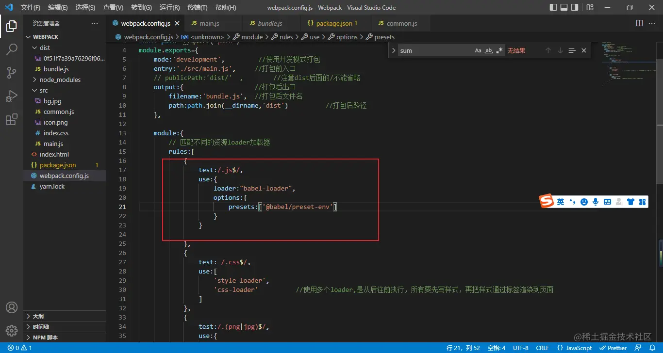663x353 pixels.
Task: Open Sogou soft keyboard icon
Action: (607, 202)
